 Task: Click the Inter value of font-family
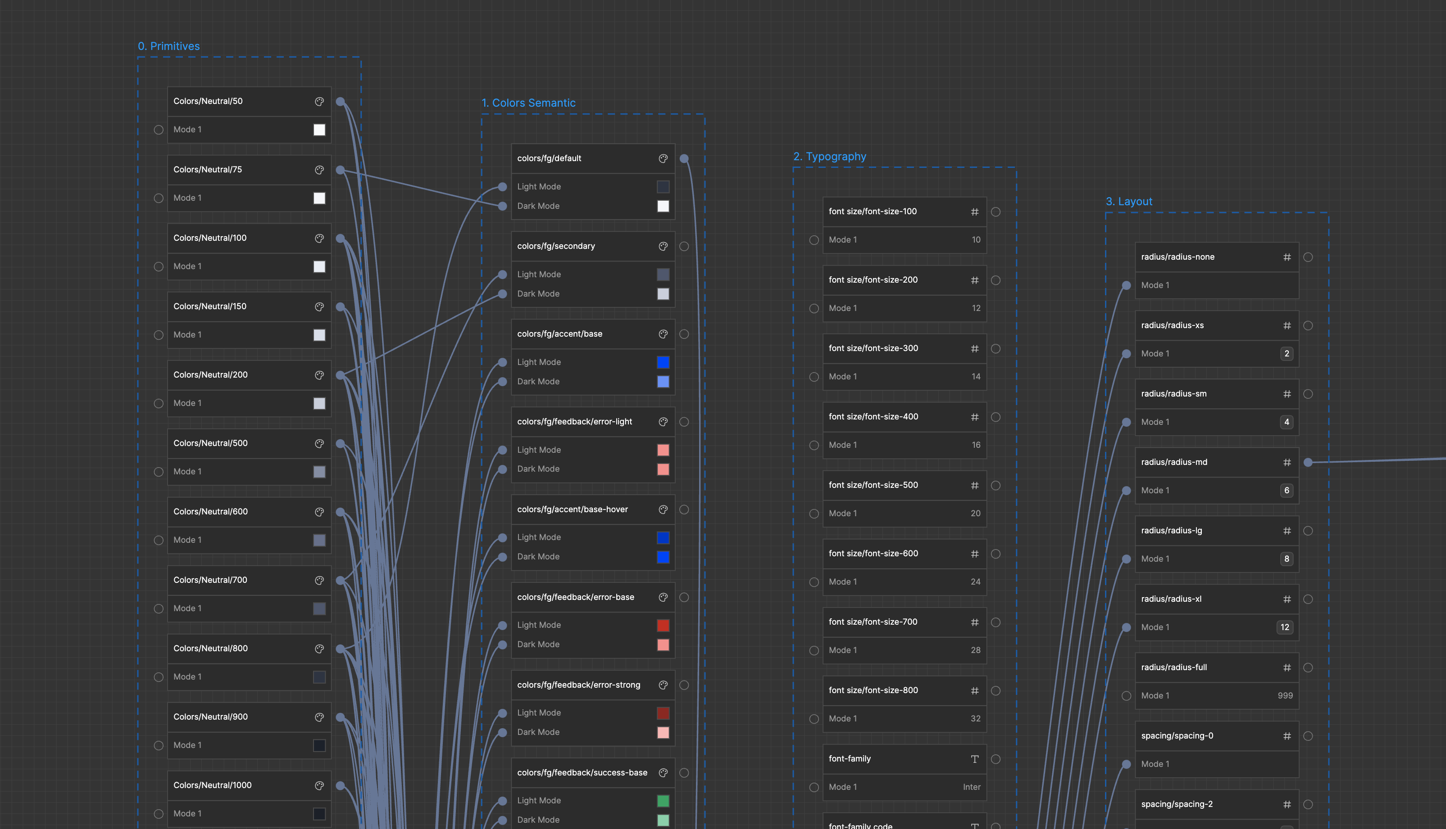click(971, 787)
